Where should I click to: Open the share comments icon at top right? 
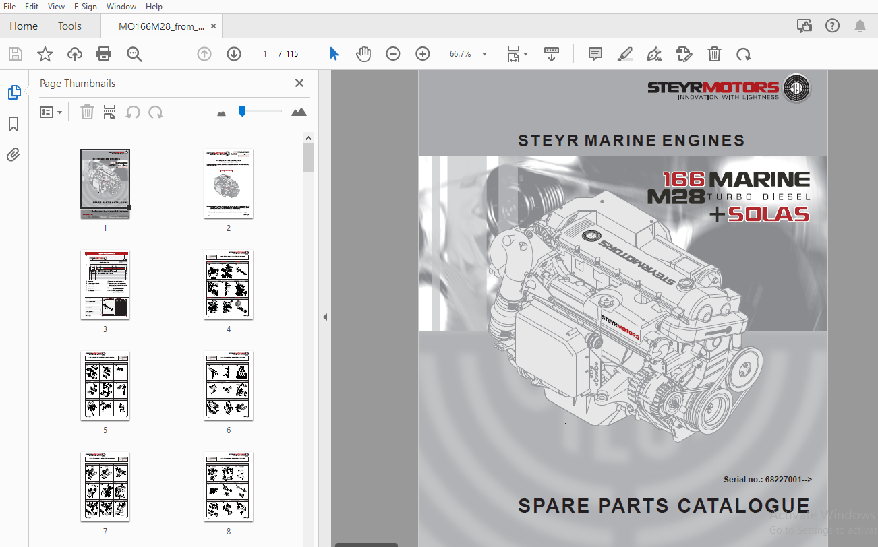pos(804,26)
